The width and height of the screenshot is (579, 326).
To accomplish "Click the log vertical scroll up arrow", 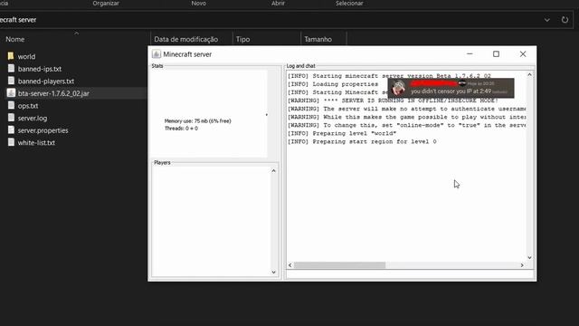I will click(529, 74).
